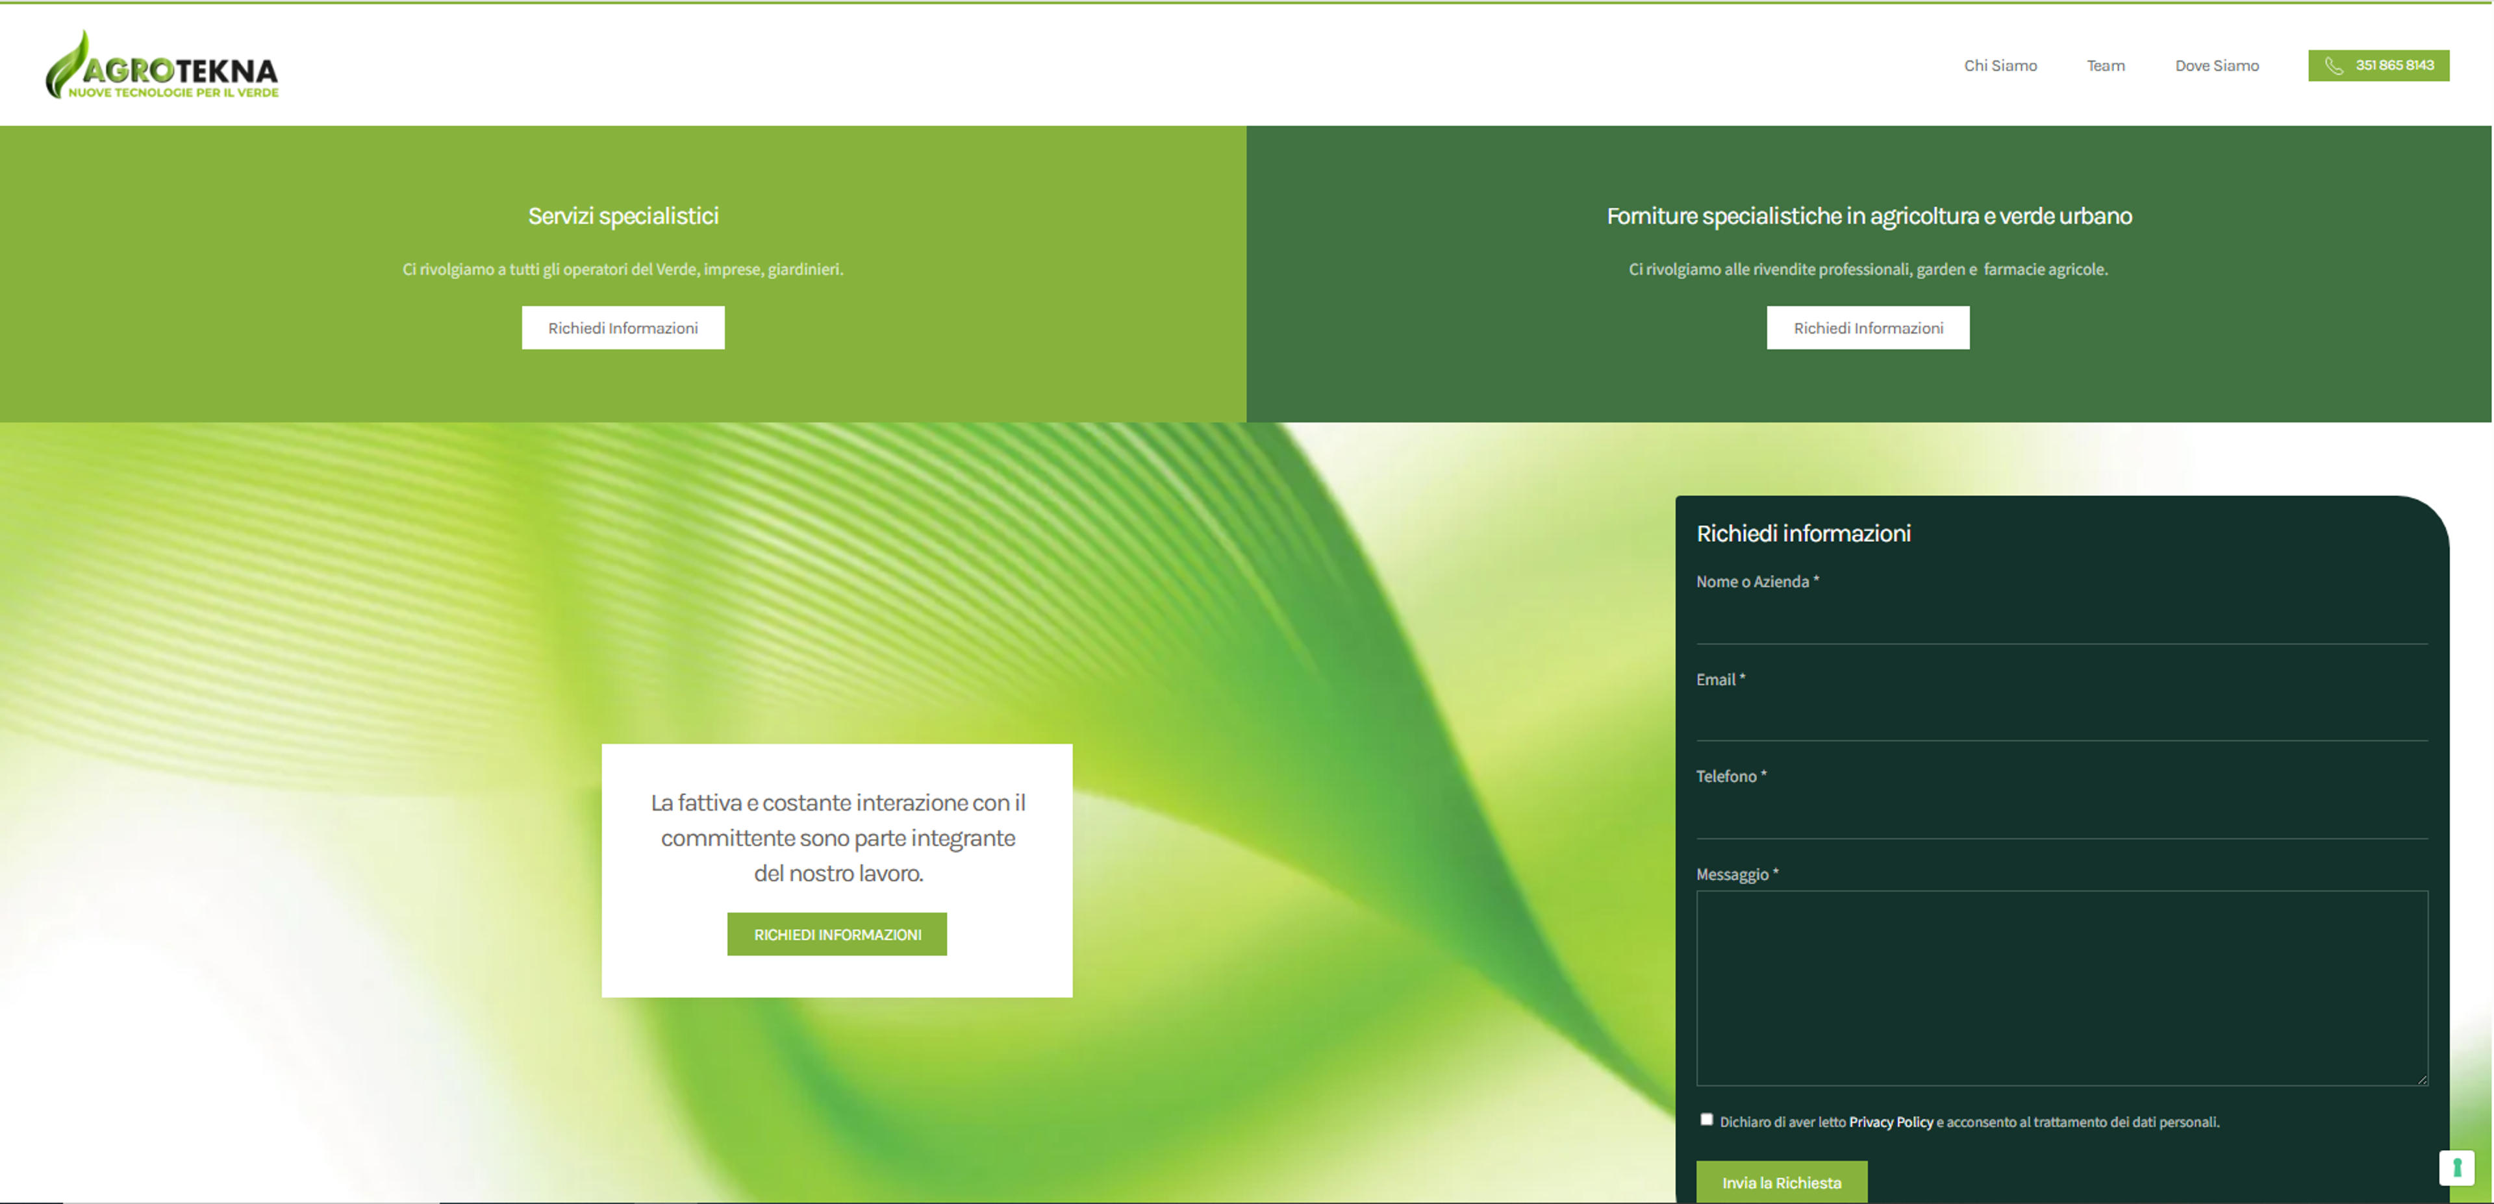Call the 351 865 8143 number button
The image size is (2494, 1204).
(x=2379, y=66)
